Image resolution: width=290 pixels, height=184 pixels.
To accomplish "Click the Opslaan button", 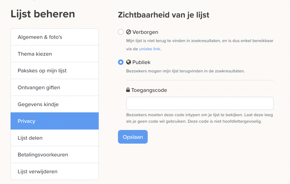I will click(133, 137).
